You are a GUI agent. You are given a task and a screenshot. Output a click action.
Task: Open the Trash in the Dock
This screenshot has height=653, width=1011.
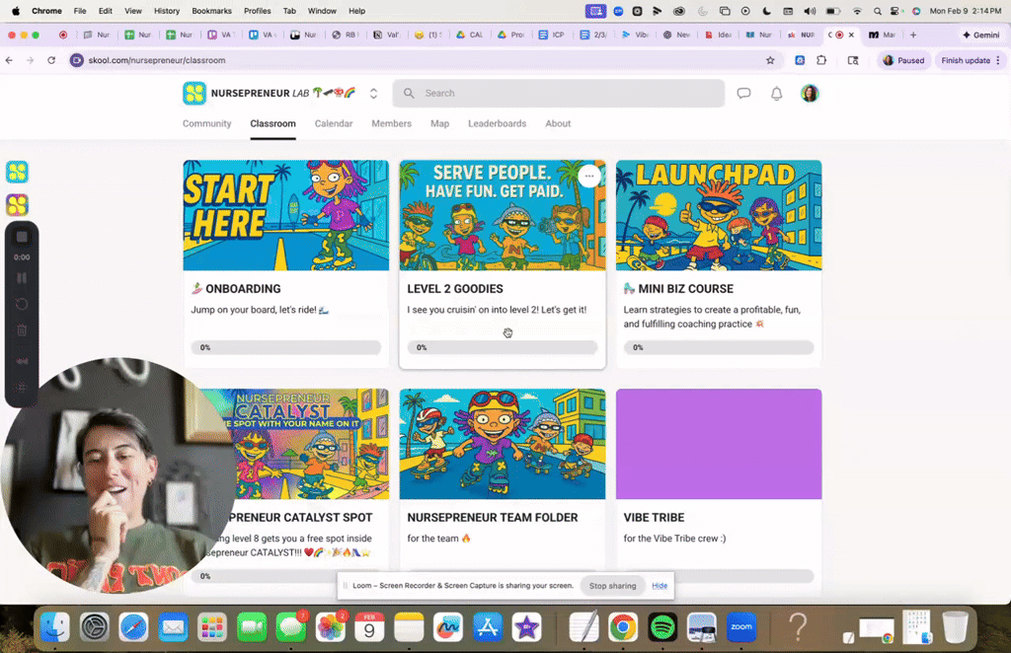tap(956, 626)
